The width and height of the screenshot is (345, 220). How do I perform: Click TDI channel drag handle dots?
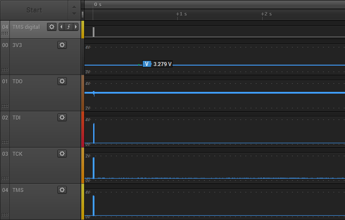(5, 142)
